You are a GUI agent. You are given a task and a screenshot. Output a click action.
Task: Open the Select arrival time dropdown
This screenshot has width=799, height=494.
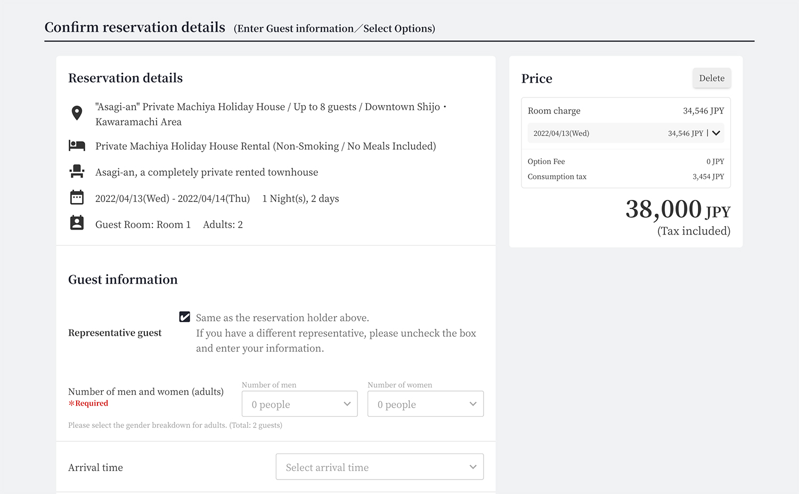[379, 467]
